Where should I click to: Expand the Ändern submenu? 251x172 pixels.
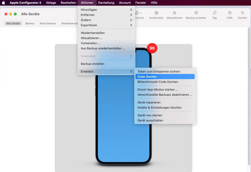click(106, 20)
